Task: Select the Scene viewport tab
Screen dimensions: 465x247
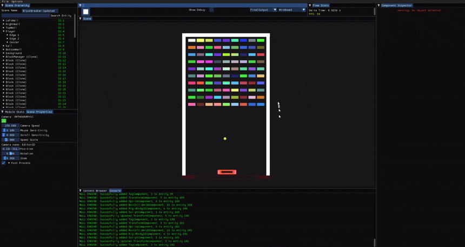Action: (x=87, y=19)
